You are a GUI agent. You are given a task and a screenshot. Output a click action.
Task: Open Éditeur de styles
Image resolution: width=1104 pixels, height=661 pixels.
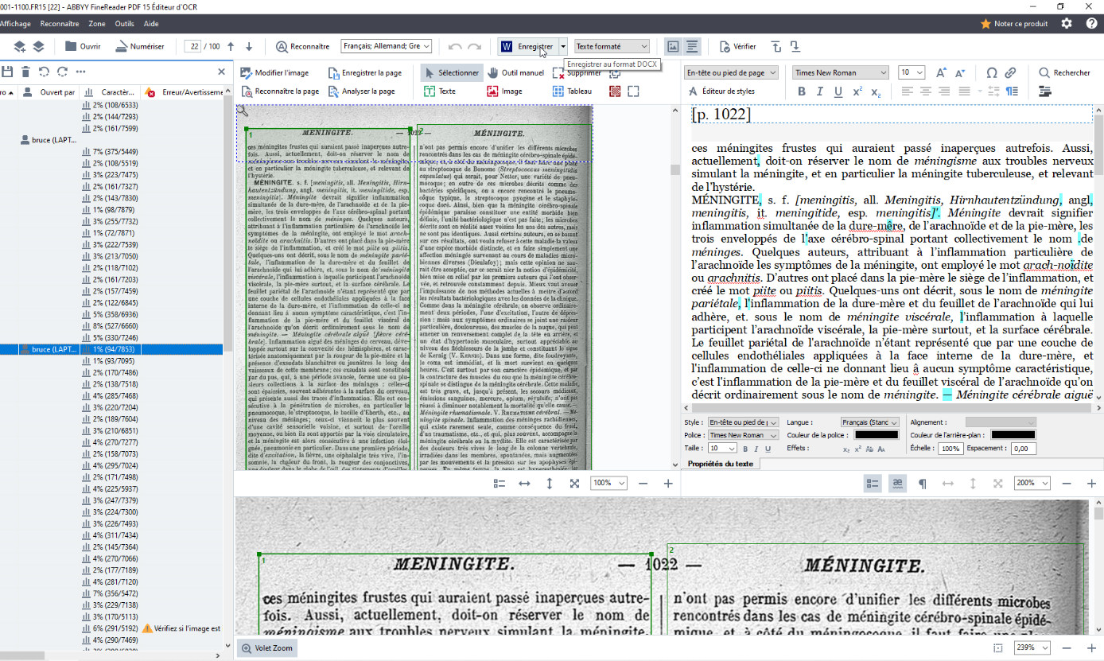[721, 91]
